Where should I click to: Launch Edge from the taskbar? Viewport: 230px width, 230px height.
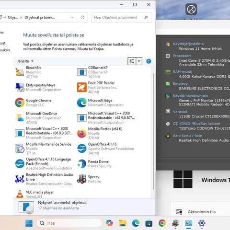click(x=136, y=223)
